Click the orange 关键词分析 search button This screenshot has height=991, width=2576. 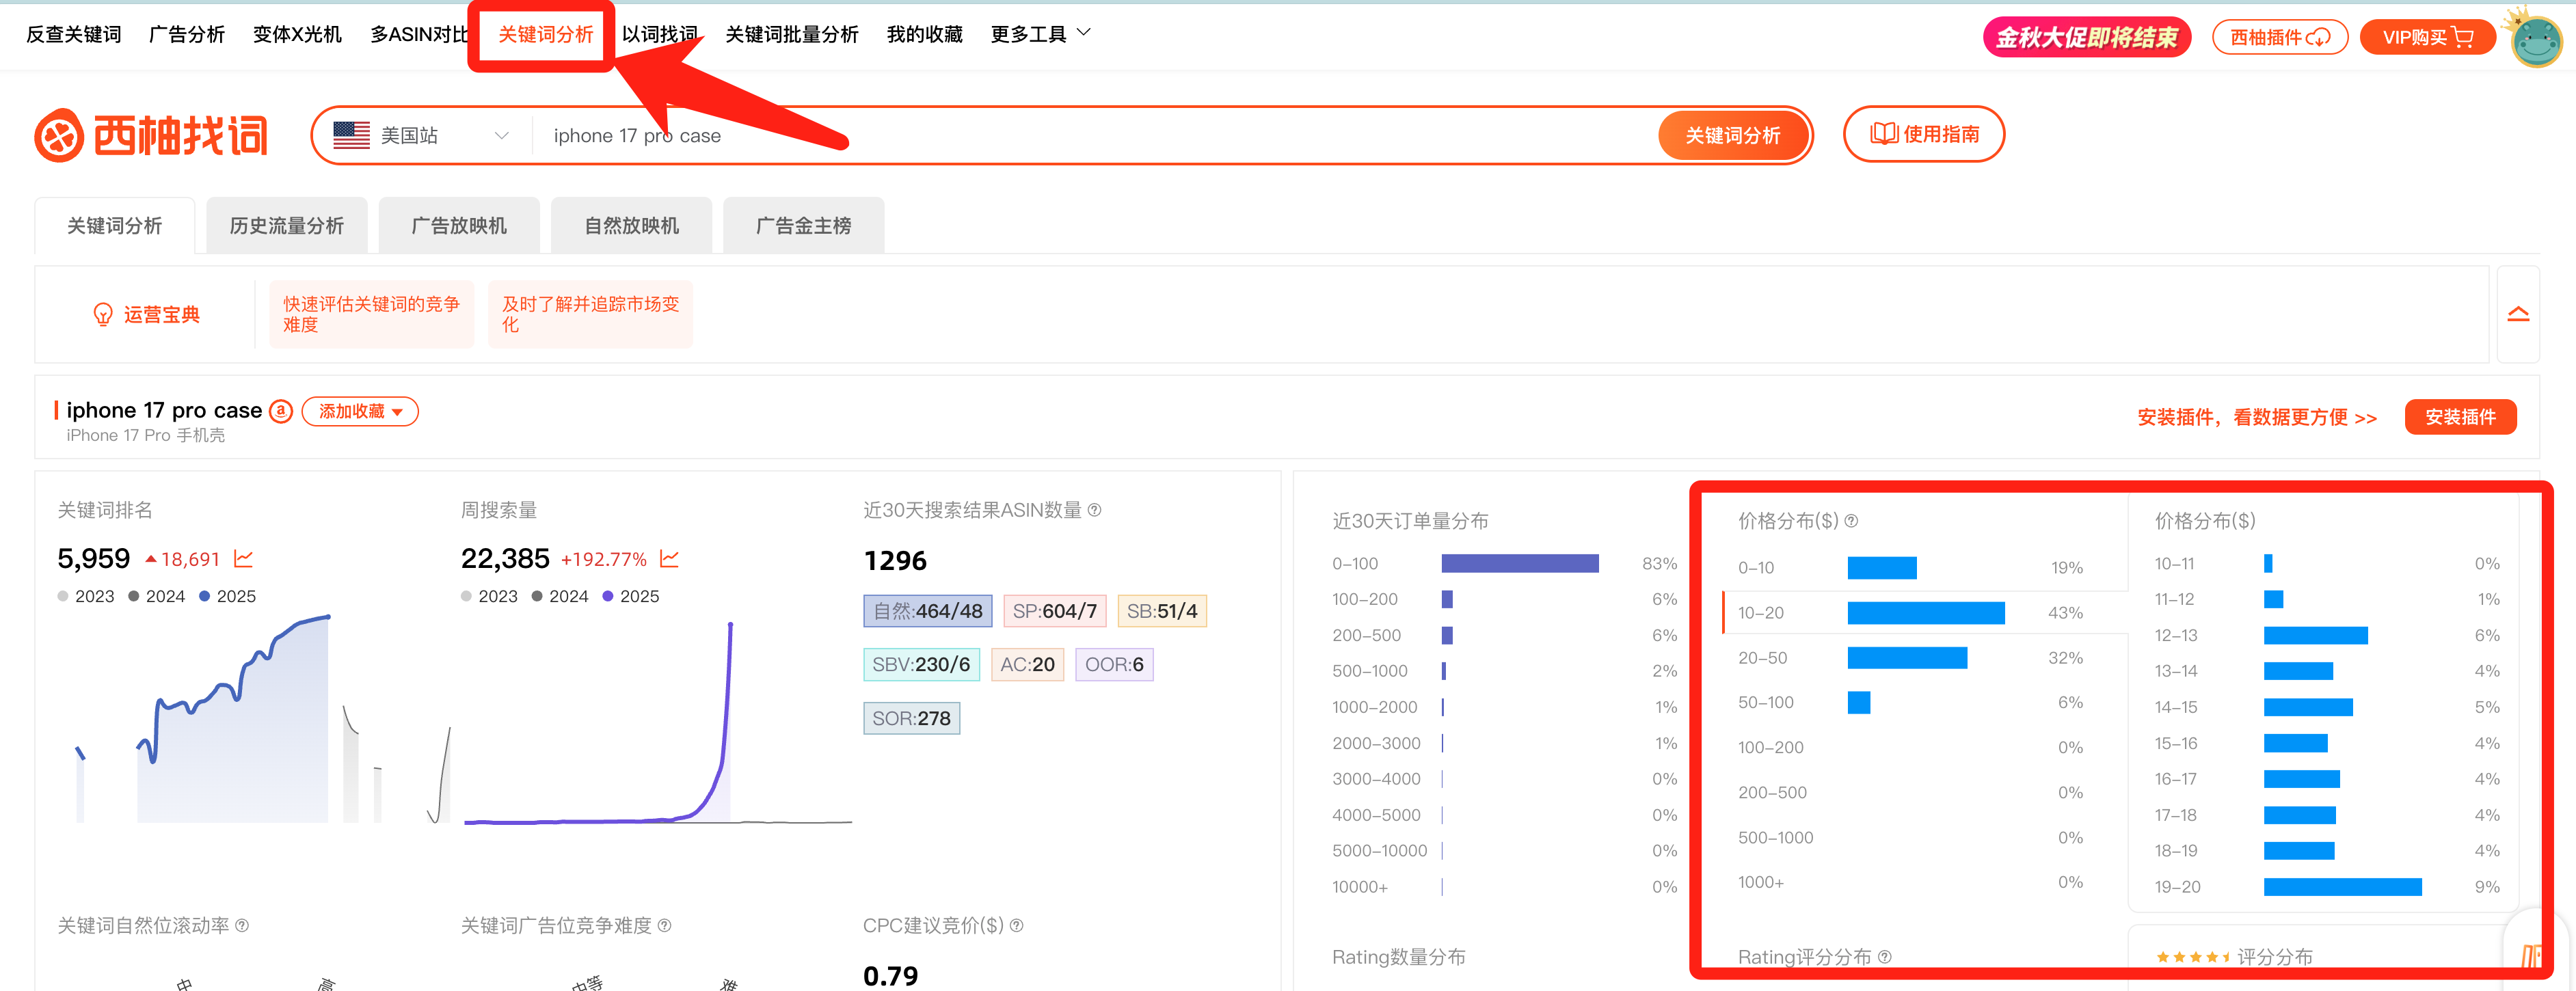[x=1733, y=135]
